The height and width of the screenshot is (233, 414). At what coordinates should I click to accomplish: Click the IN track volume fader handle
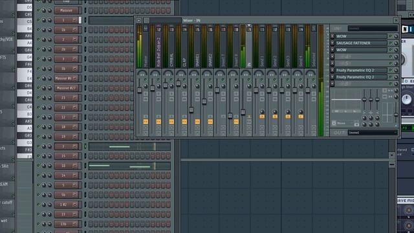point(243,112)
